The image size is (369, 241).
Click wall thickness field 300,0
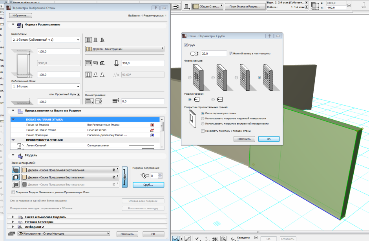[x=142, y=63]
